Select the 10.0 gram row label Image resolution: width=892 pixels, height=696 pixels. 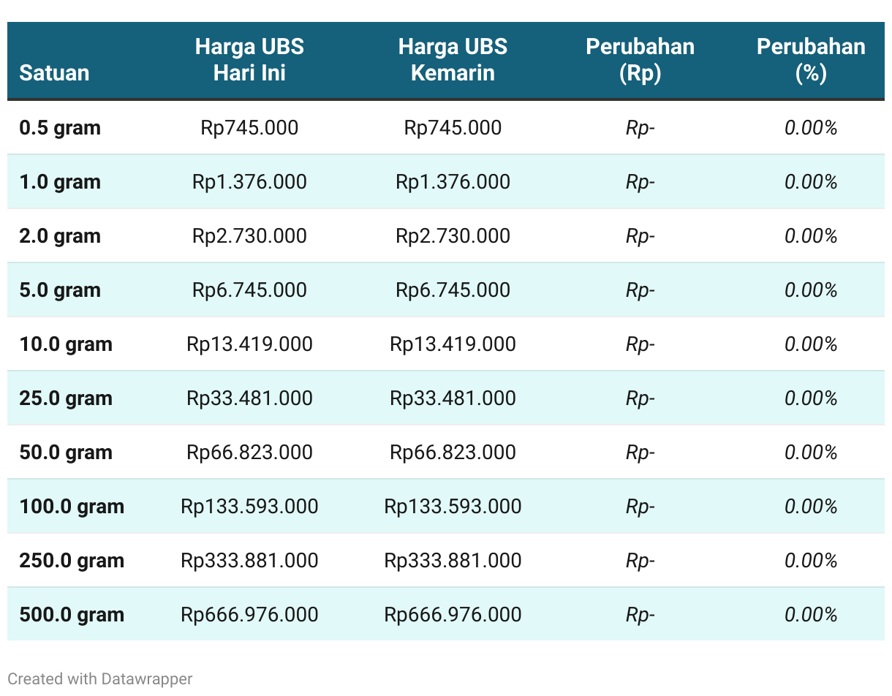coord(66,344)
